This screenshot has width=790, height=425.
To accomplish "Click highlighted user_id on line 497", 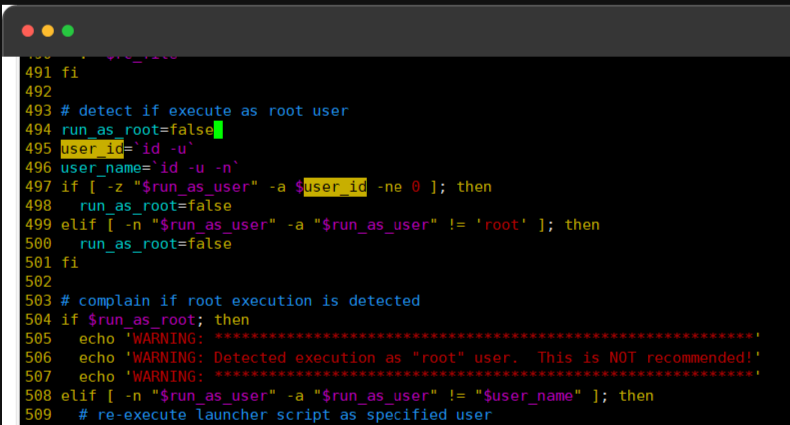I will coord(335,187).
